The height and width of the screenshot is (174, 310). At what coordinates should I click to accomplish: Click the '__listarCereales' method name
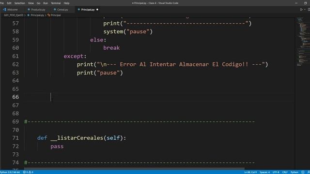(x=77, y=138)
